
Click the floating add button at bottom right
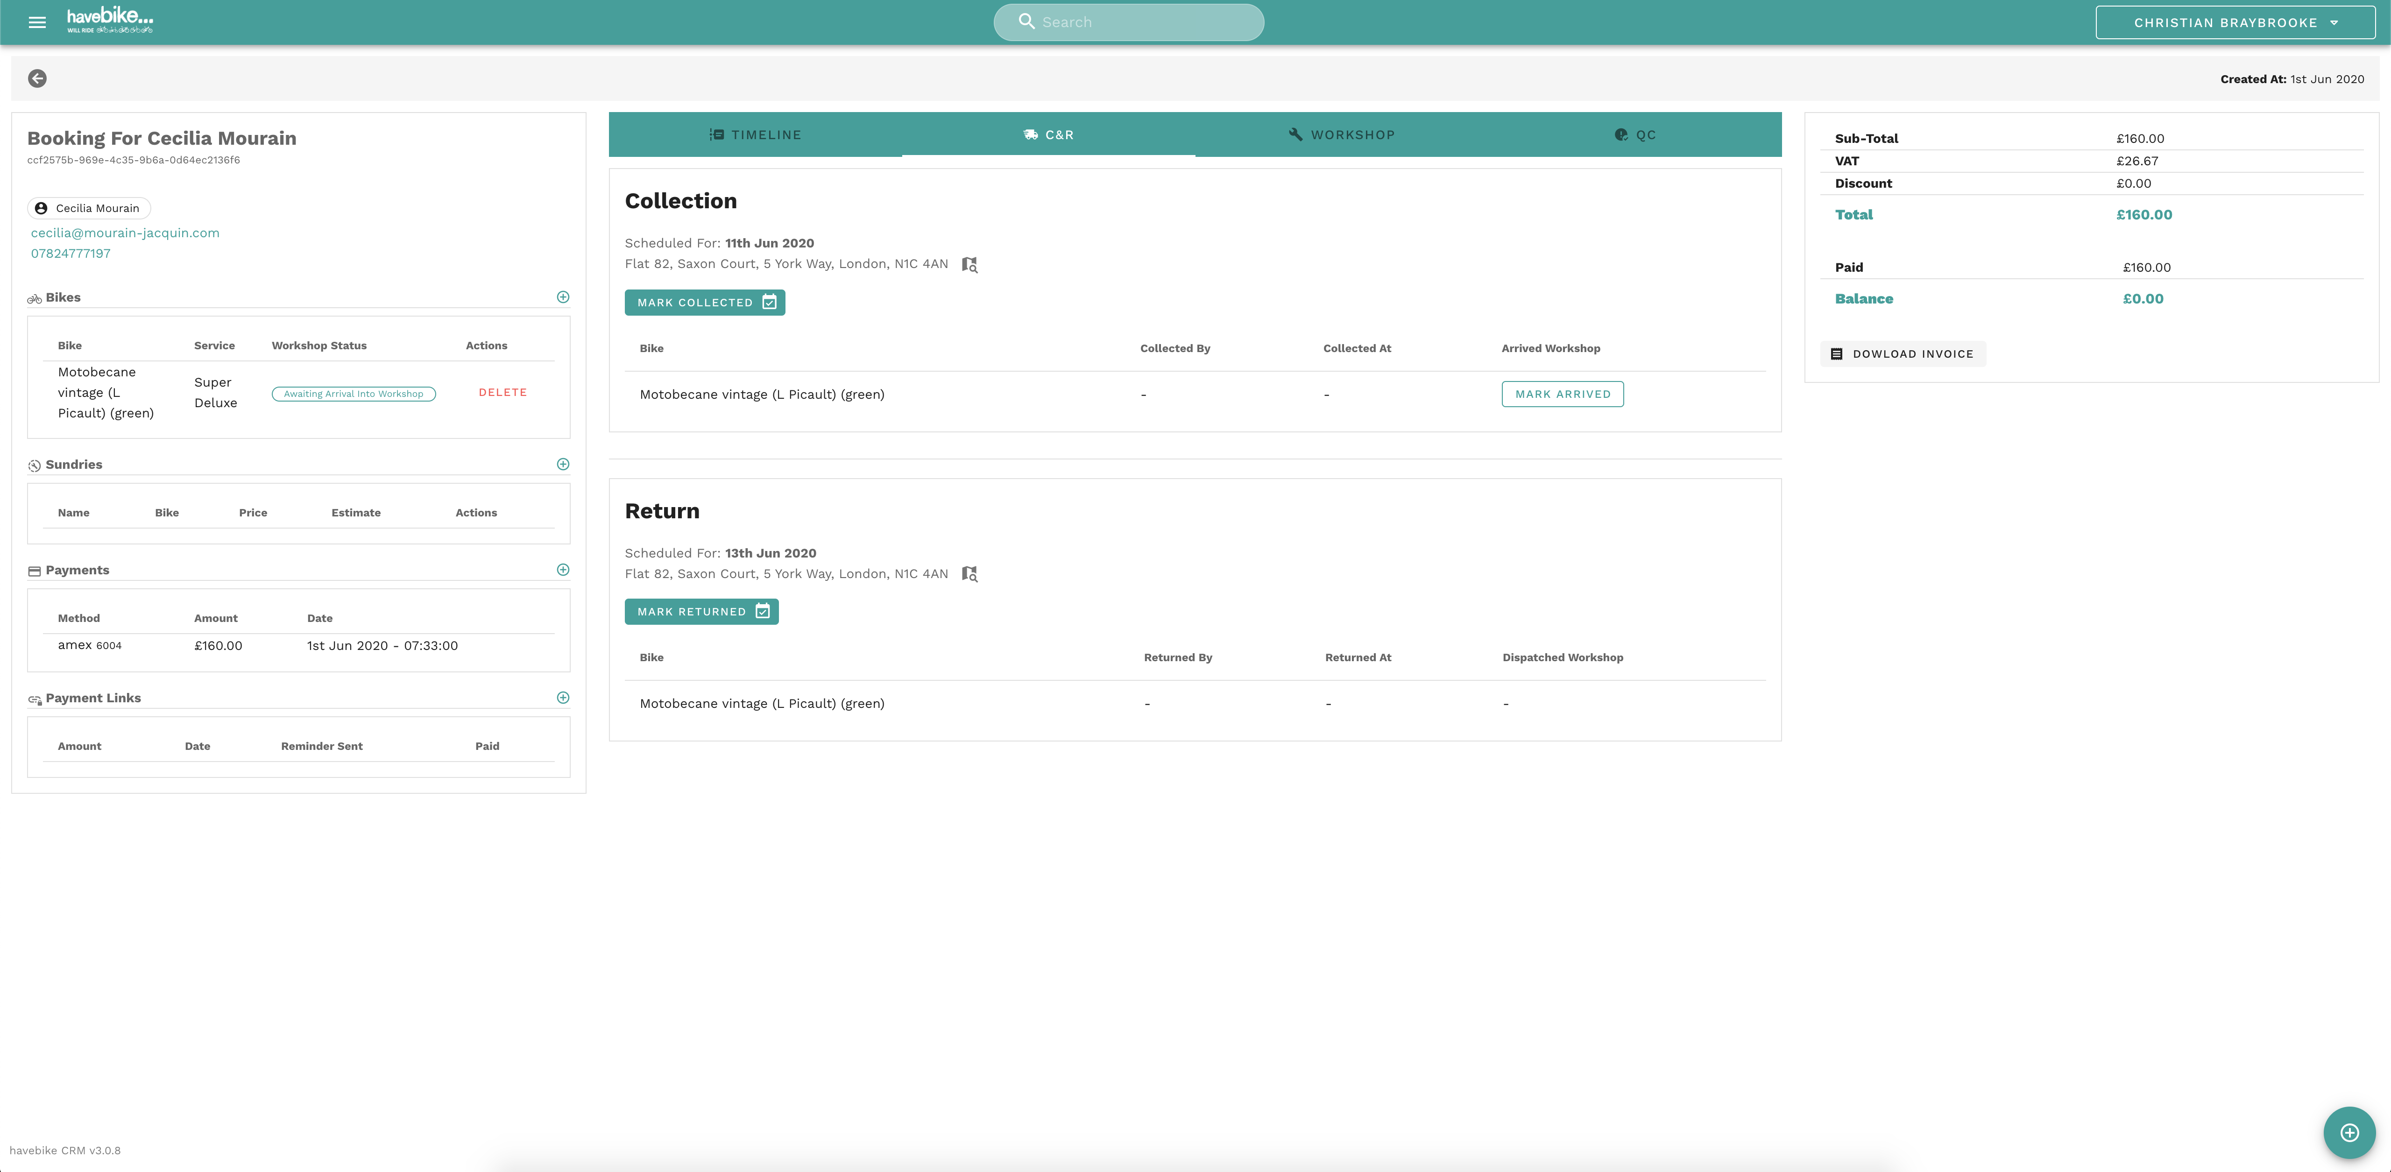(2349, 1132)
